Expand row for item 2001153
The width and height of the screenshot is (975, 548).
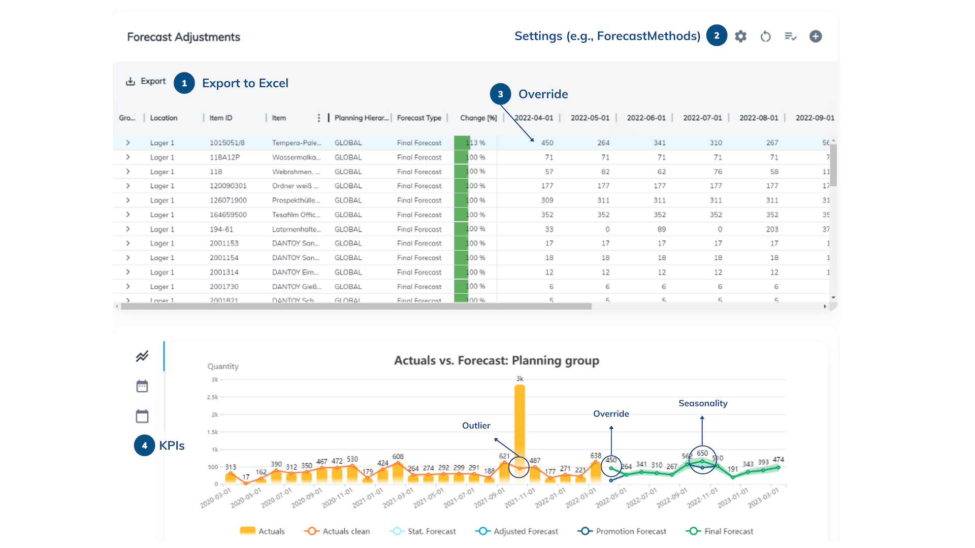click(x=128, y=243)
